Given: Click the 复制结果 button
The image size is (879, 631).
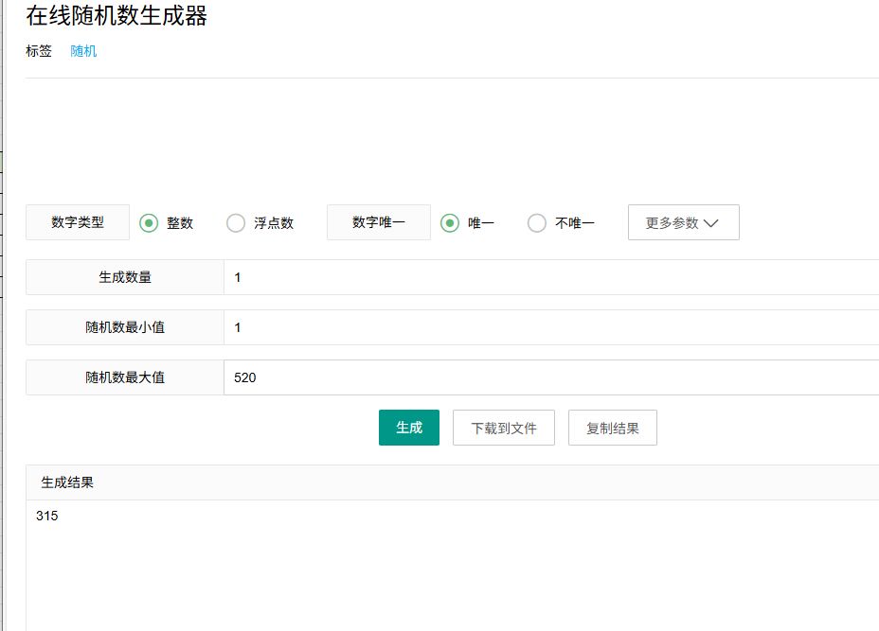Looking at the screenshot, I should 612,428.
